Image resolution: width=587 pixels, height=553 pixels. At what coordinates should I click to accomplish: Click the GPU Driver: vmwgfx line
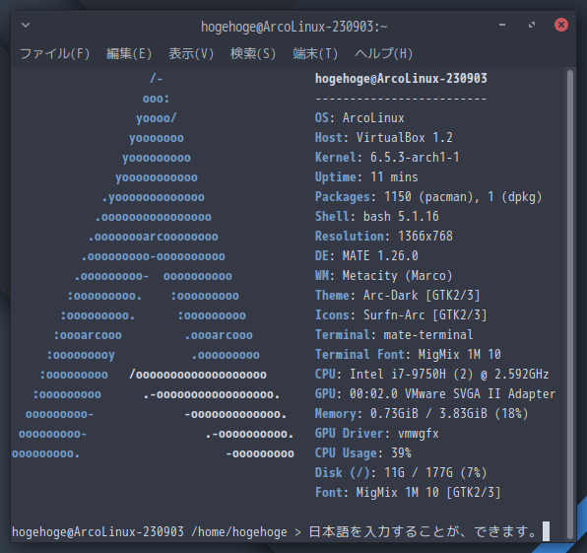376,434
